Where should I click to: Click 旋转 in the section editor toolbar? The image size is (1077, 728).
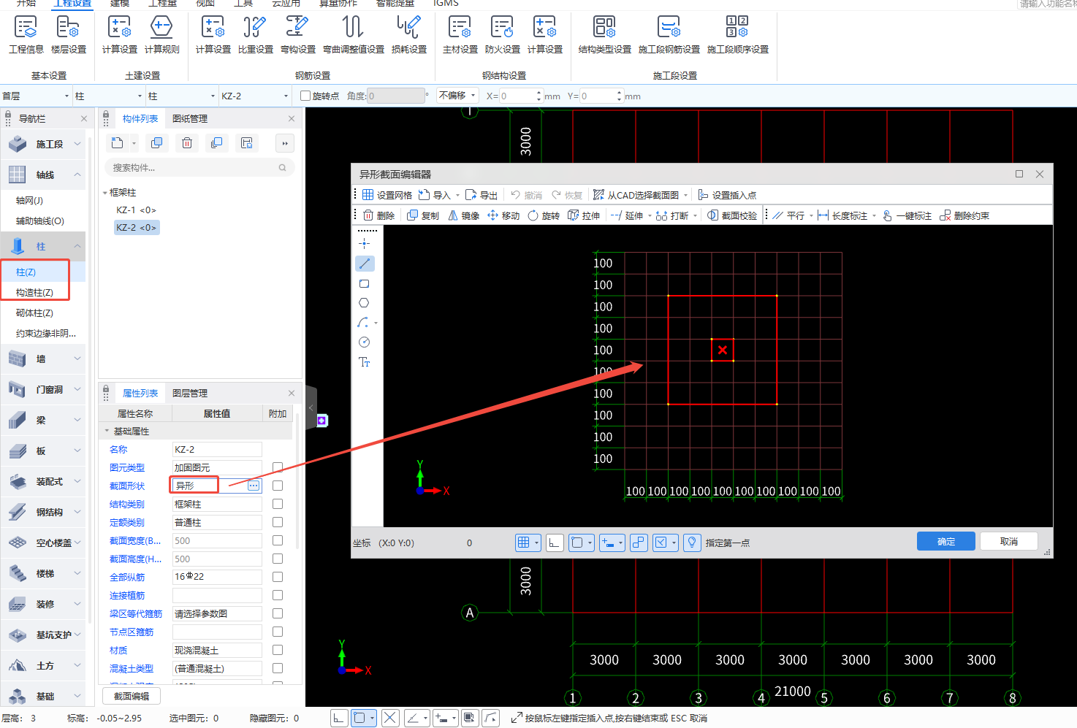point(544,215)
